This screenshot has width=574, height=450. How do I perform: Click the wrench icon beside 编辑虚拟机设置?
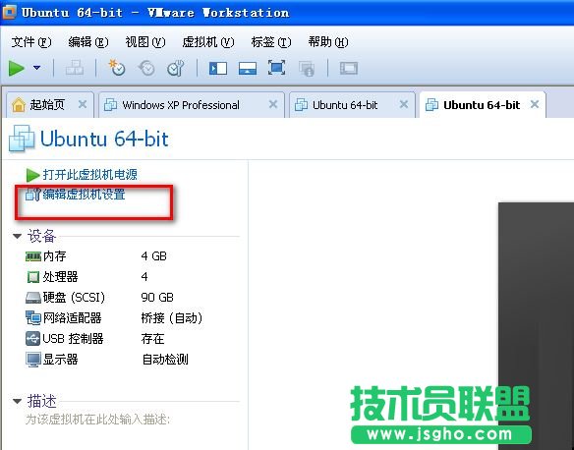click(x=32, y=195)
